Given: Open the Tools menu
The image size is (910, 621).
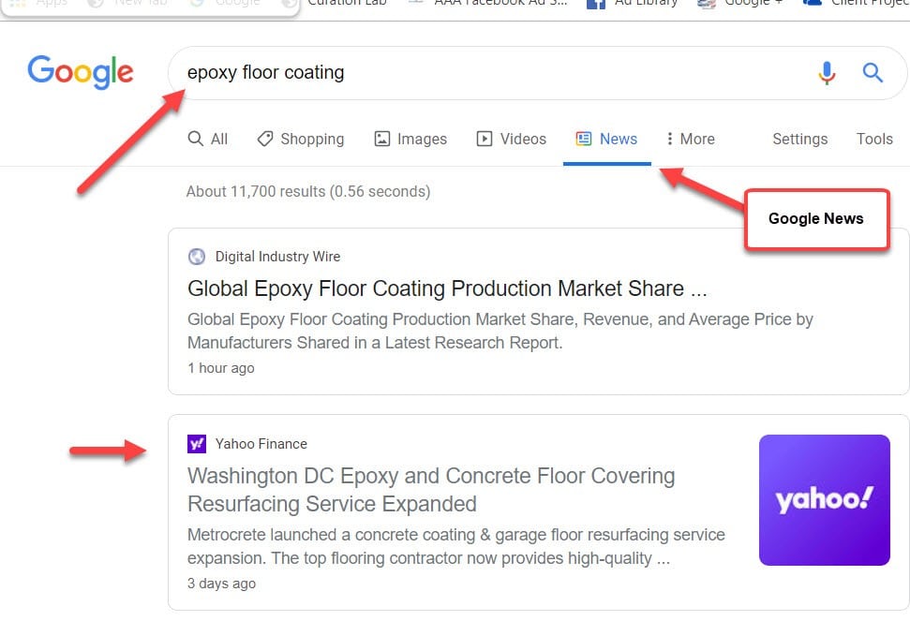Looking at the screenshot, I should [873, 139].
